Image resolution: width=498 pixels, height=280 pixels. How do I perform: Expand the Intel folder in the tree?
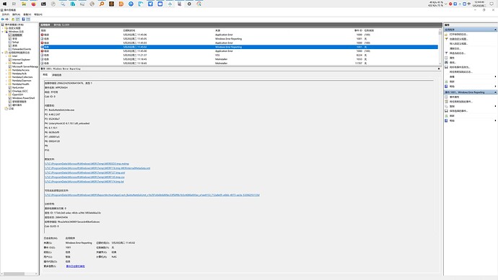click(6, 56)
